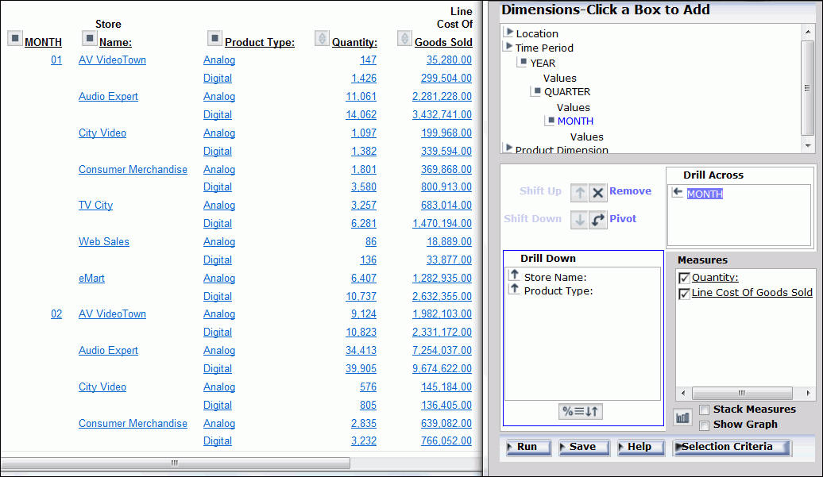Collapse the Time Period dimension

tap(509, 48)
